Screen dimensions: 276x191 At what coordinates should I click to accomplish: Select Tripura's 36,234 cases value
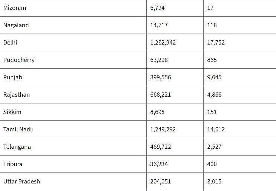159,164
